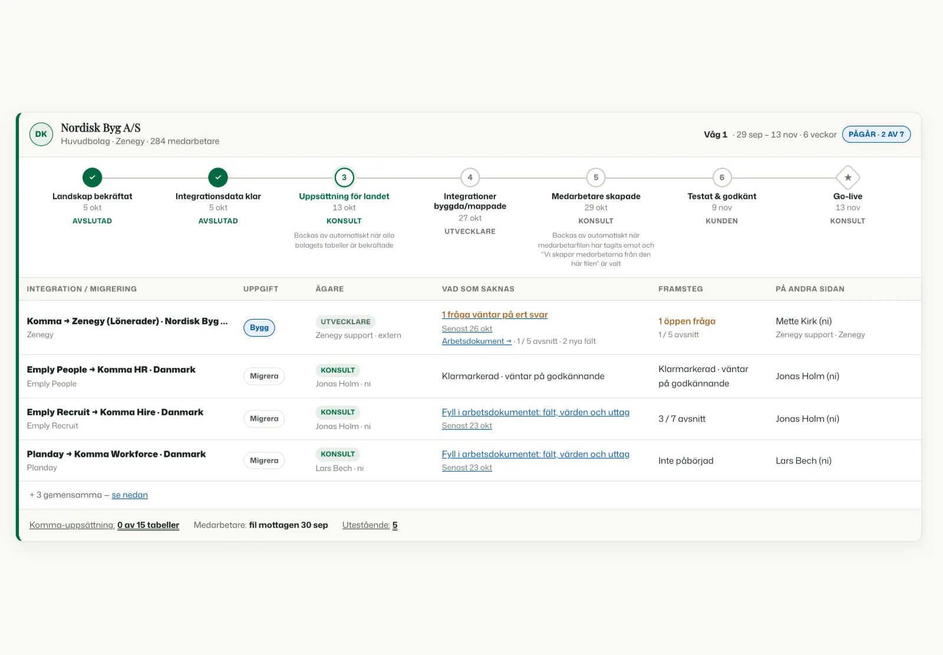Open the Utestående 5 link
The image size is (943, 655).
pos(370,525)
